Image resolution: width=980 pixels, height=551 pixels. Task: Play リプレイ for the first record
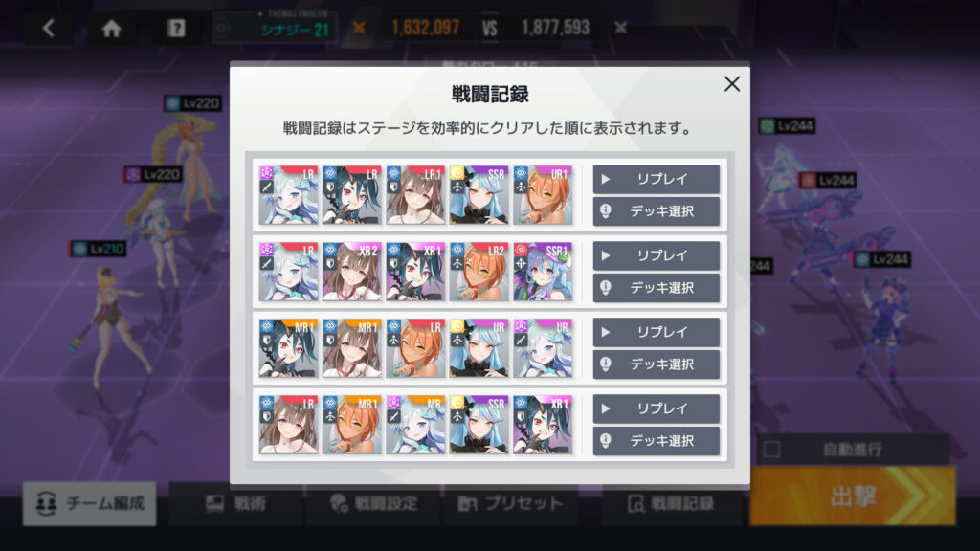pyautogui.click(x=657, y=179)
